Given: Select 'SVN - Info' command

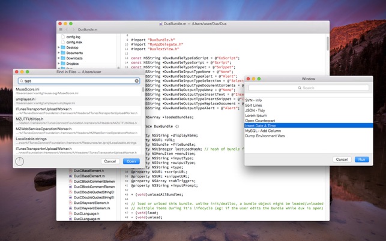Looking at the screenshot, I should 309,100.
